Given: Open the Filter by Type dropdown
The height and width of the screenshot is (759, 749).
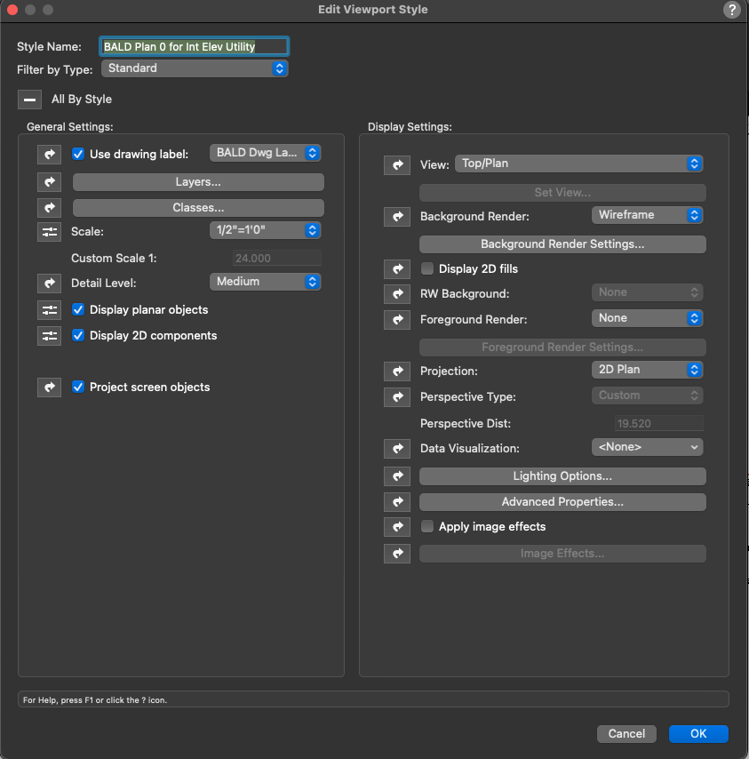Looking at the screenshot, I should click(x=195, y=68).
